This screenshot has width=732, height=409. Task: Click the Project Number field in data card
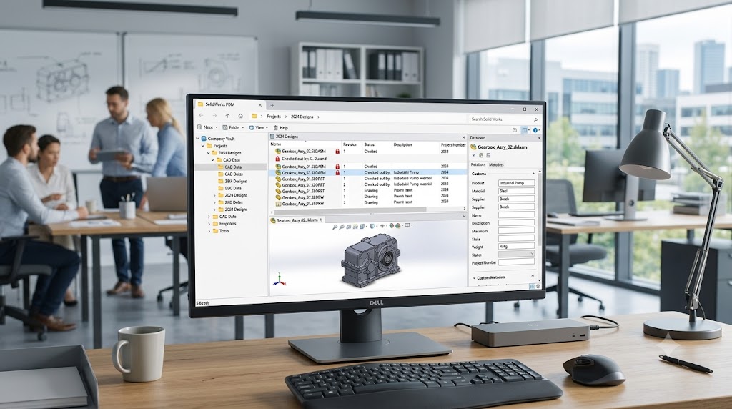coord(516,262)
